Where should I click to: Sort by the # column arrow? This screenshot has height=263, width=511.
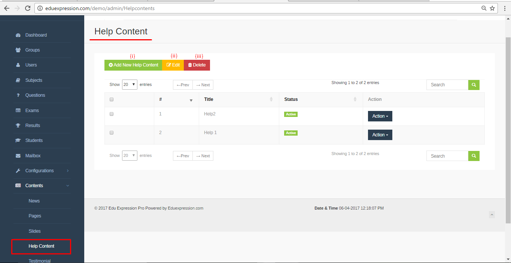(x=191, y=100)
